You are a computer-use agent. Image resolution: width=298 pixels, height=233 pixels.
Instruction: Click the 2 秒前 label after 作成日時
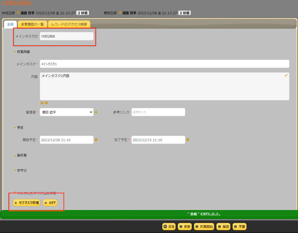83,13
